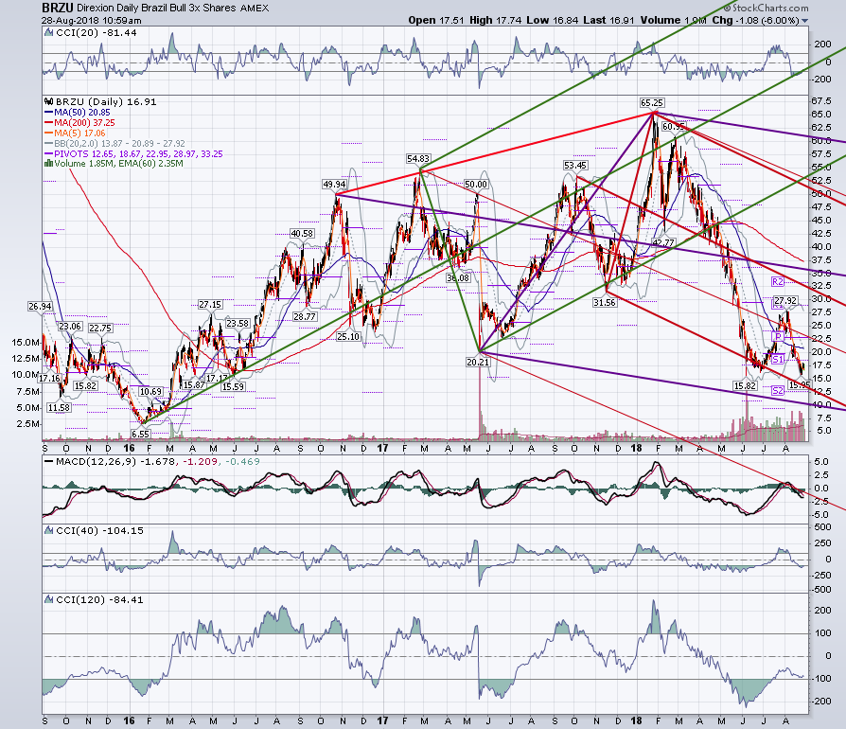846x729 pixels.
Task: Select the S2 pivot label on chart
Action: 778,390
